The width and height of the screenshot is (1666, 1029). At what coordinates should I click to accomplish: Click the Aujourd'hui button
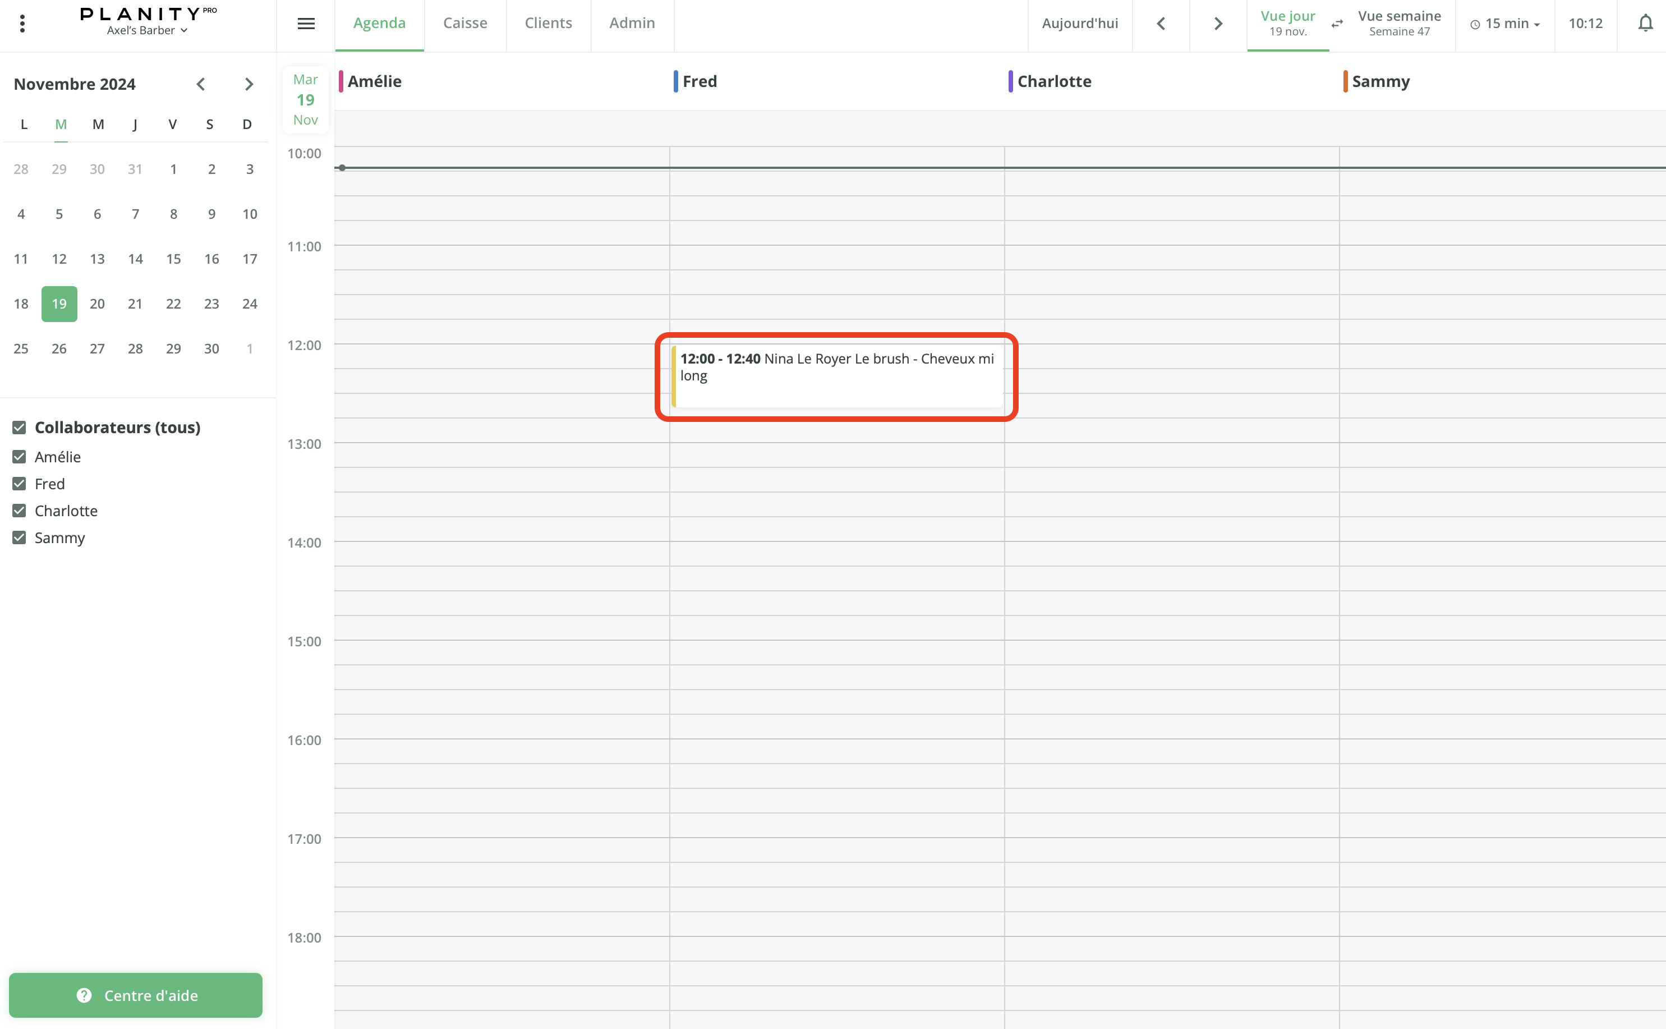[x=1080, y=24]
